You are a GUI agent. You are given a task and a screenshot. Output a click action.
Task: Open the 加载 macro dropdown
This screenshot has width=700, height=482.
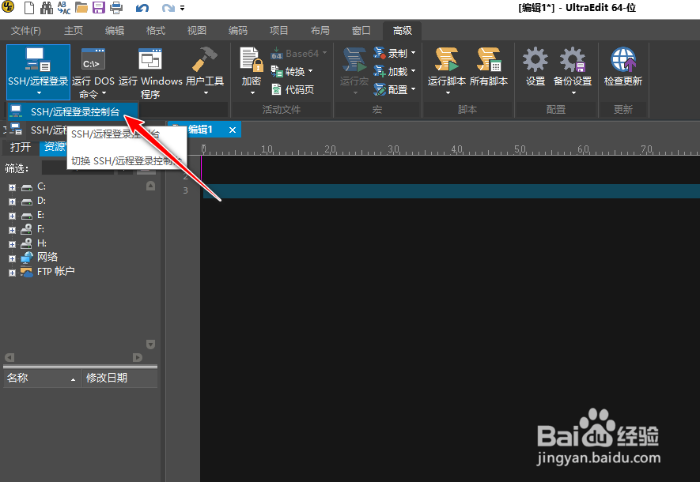pos(395,71)
